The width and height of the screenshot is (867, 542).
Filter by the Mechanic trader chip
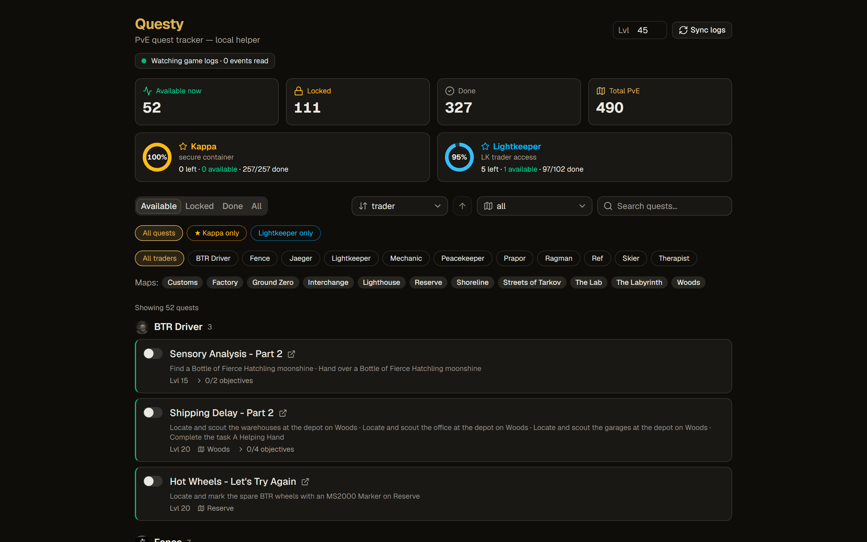pyautogui.click(x=406, y=258)
